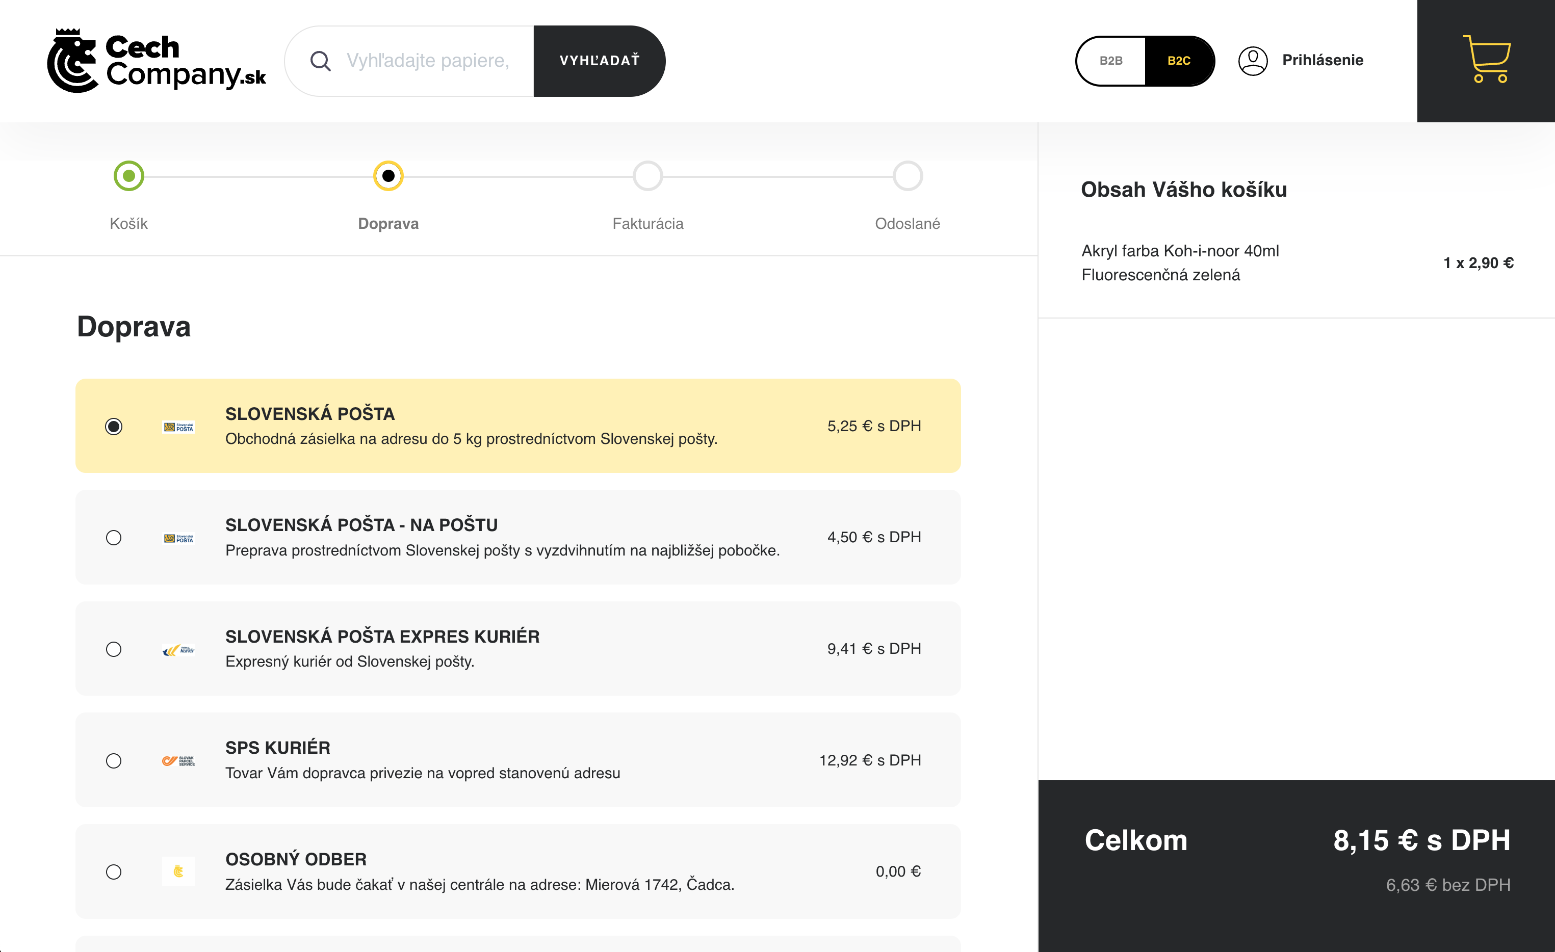Image resolution: width=1555 pixels, height=952 pixels.
Task: Click the SPS Slovak Parcel Service logo
Action: pos(178,761)
